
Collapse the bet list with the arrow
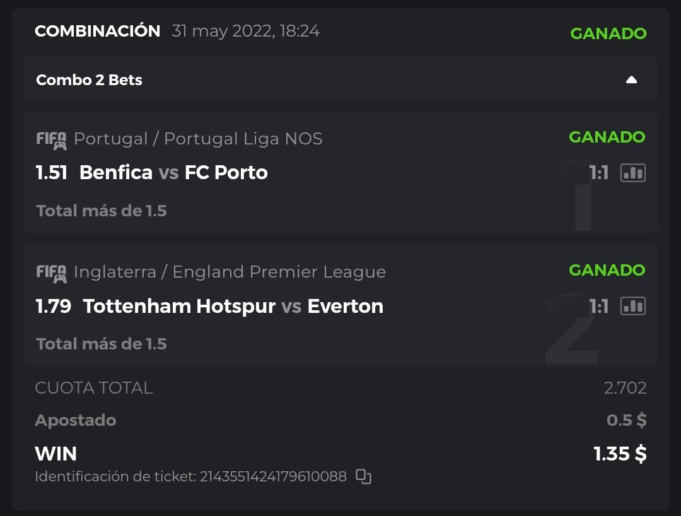tap(631, 80)
